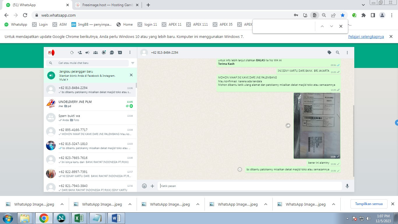Click 'Tampilkan semua' to show all downloads
This screenshot has width=398, height=224.
point(369,204)
